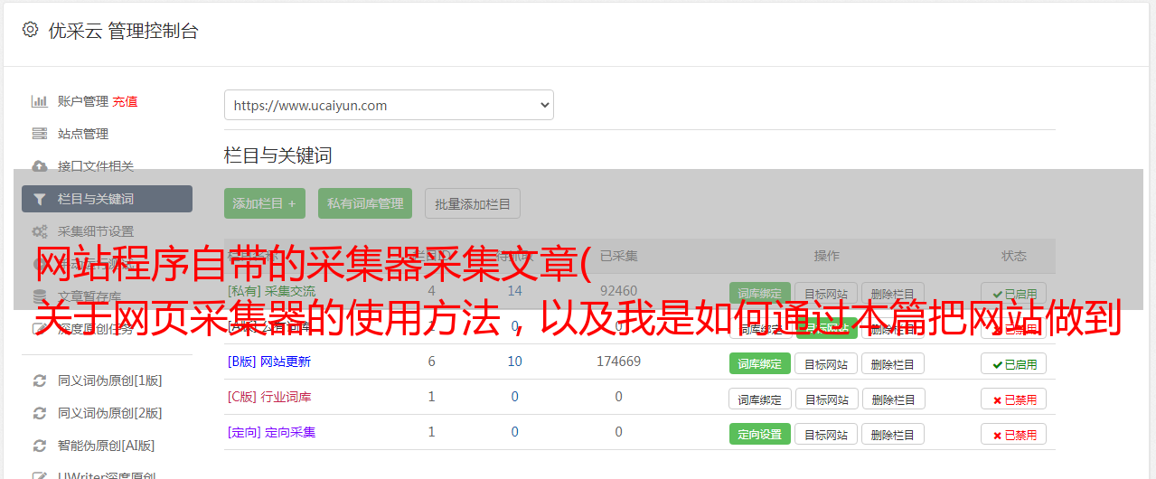Viewport: 1156px width, 479px height.
Task: Click 目标网站 in the 行业词库 row
Action: pyautogui.click(x=826, y=399)
